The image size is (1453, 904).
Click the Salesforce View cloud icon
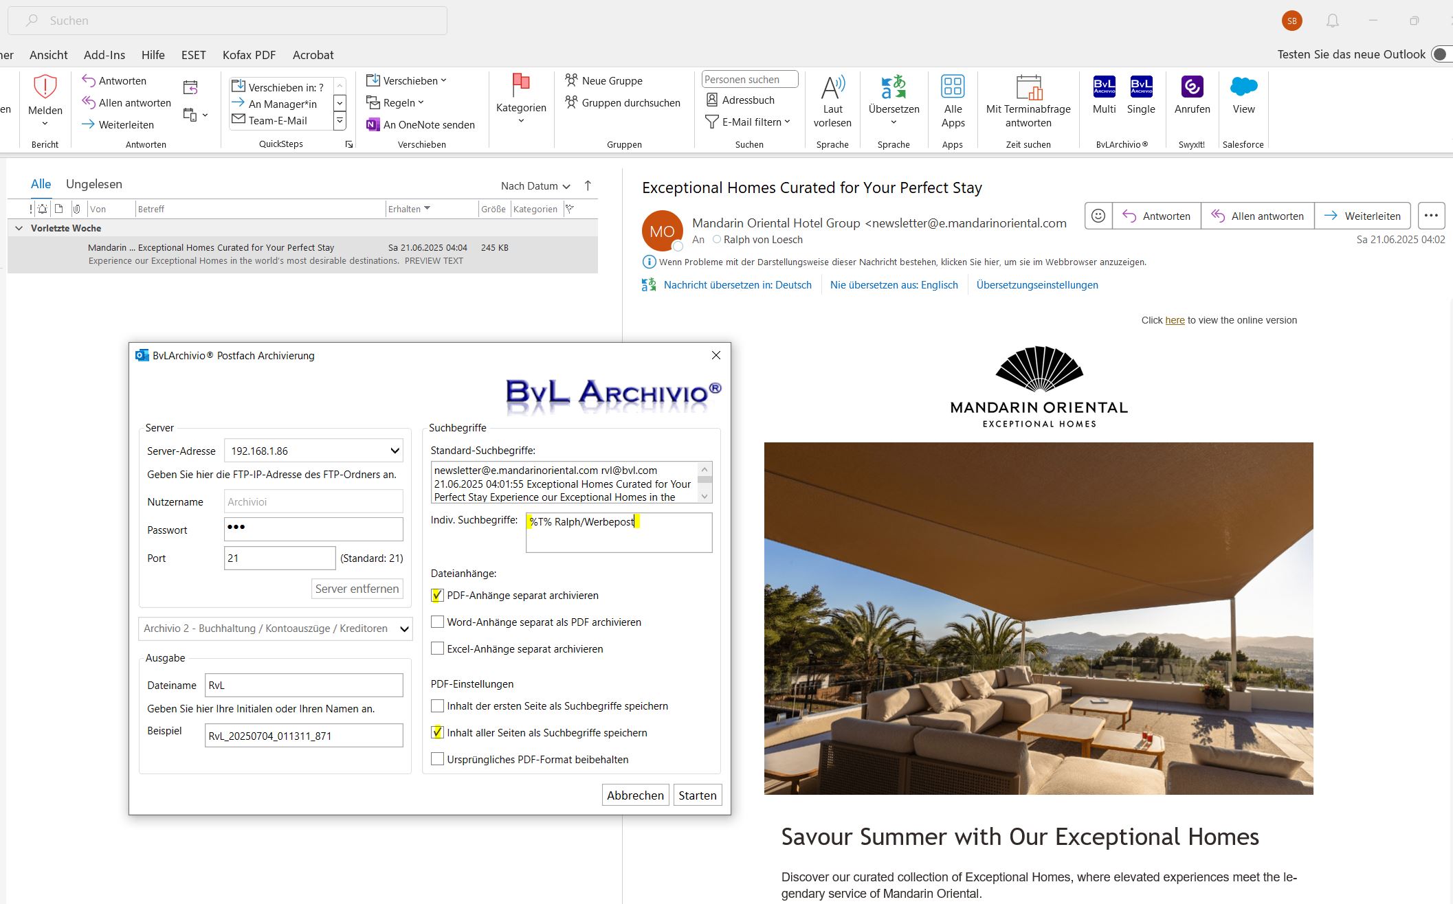tap(1243, 87)
